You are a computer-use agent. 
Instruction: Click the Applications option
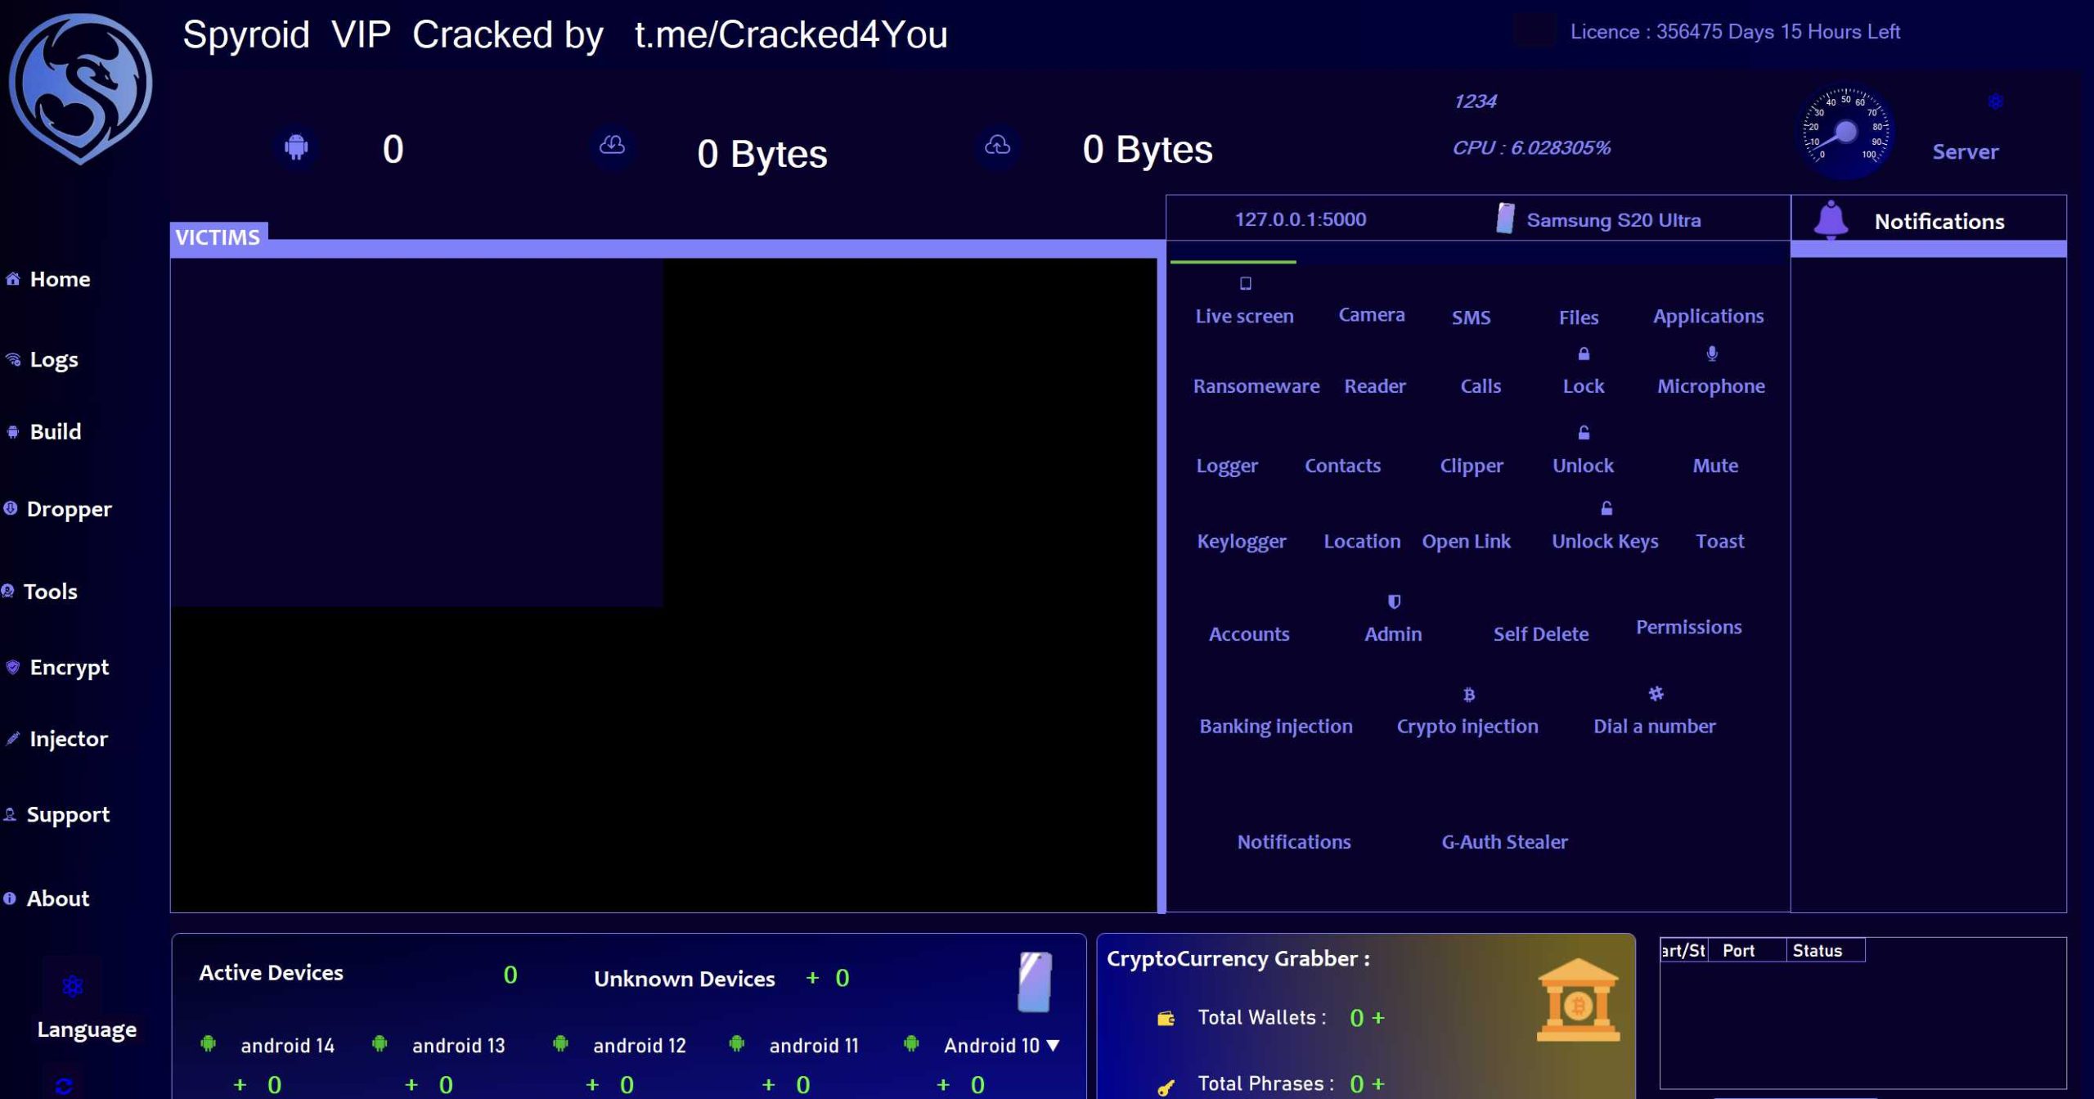(x=1708, y=317)
